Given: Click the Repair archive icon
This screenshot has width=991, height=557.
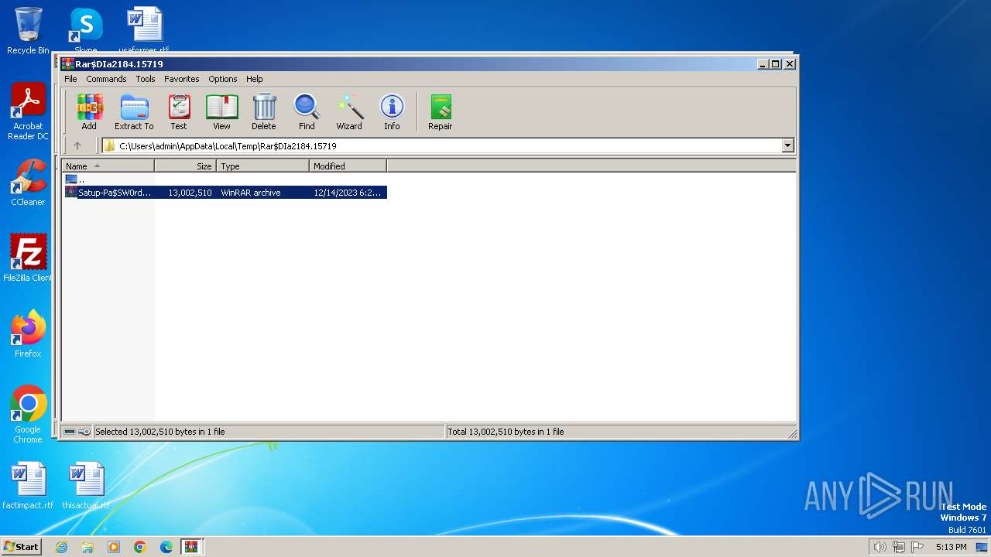Looking at the screenshot, I should point(440,112).
